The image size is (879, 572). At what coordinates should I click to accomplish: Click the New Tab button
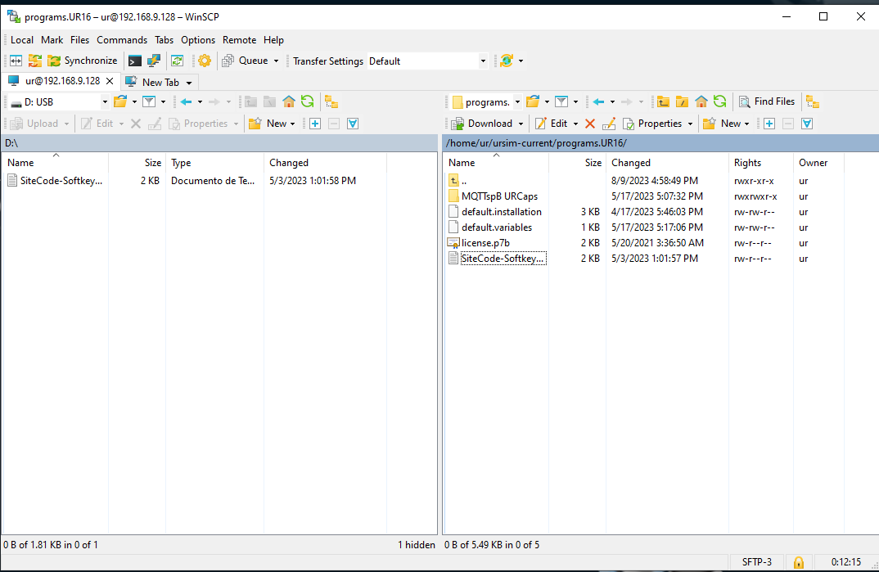[153, 82]
